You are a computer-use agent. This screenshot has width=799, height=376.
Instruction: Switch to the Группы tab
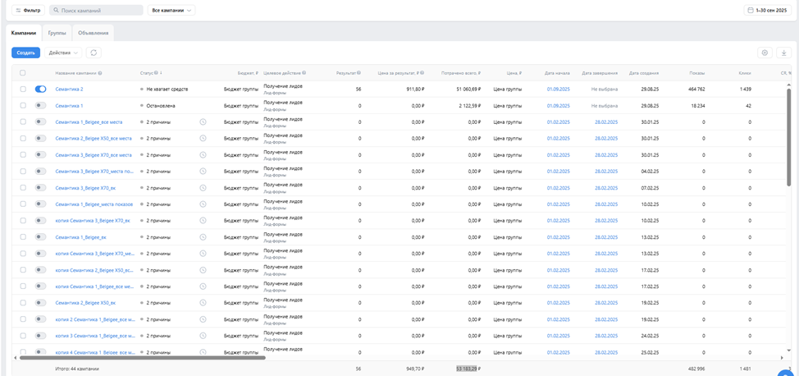click(57, 33)
